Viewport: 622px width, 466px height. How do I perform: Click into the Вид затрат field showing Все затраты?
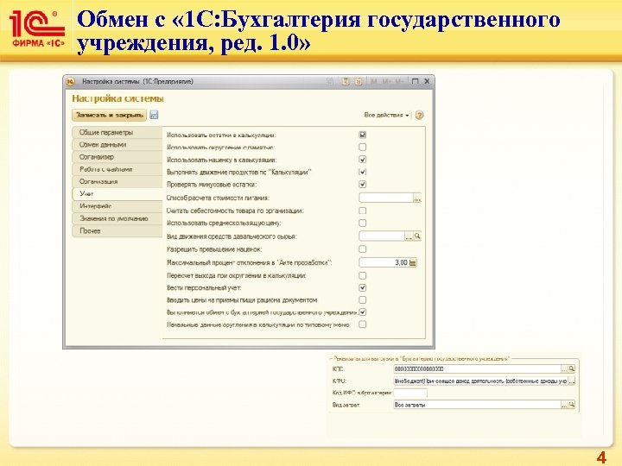pyautogui.click(x=477, y=405)
